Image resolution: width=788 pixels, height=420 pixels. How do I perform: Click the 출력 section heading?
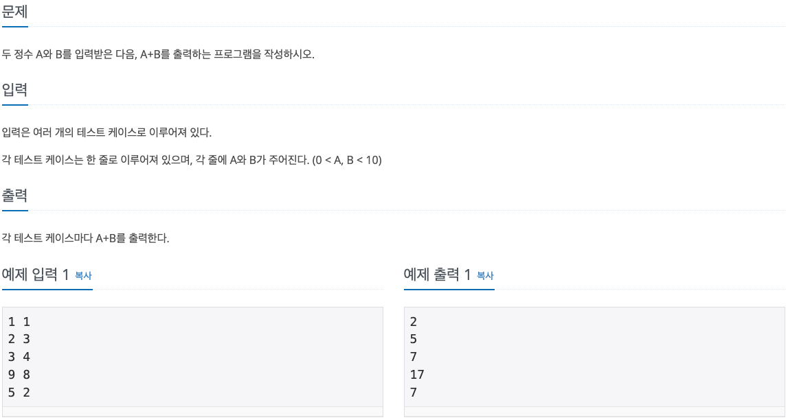pyautogui.click(x=15, y=194)
